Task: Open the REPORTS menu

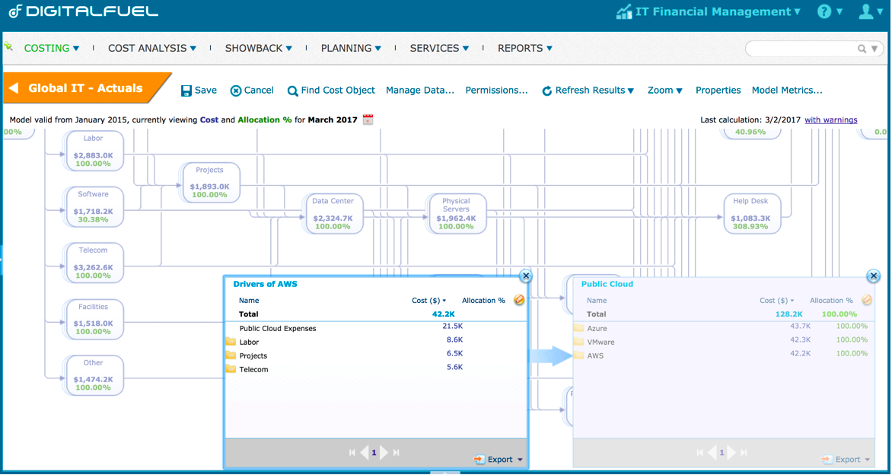Action: pos(525,49)
